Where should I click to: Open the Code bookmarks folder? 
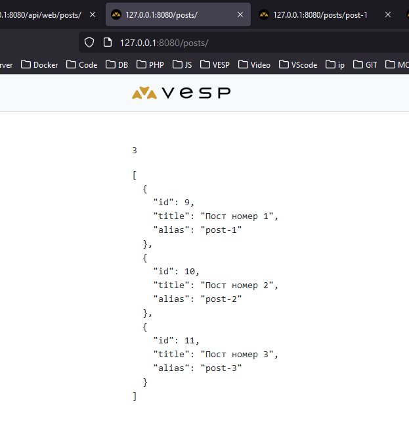click(x=82, y=64)
